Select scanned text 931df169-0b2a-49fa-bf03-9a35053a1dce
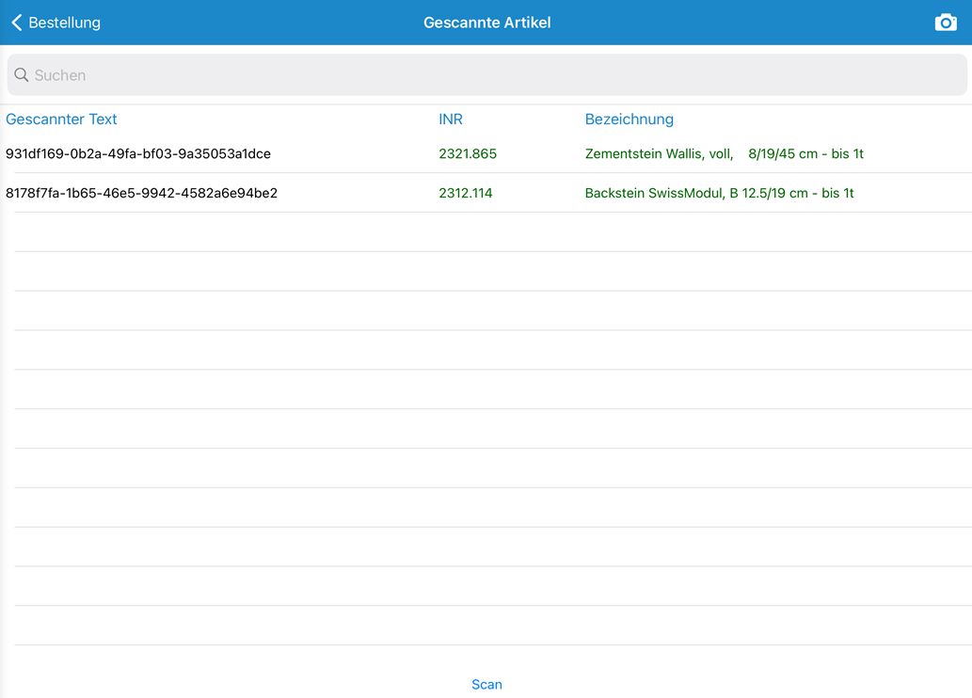 pyautogui.click(x=138, y=153)
